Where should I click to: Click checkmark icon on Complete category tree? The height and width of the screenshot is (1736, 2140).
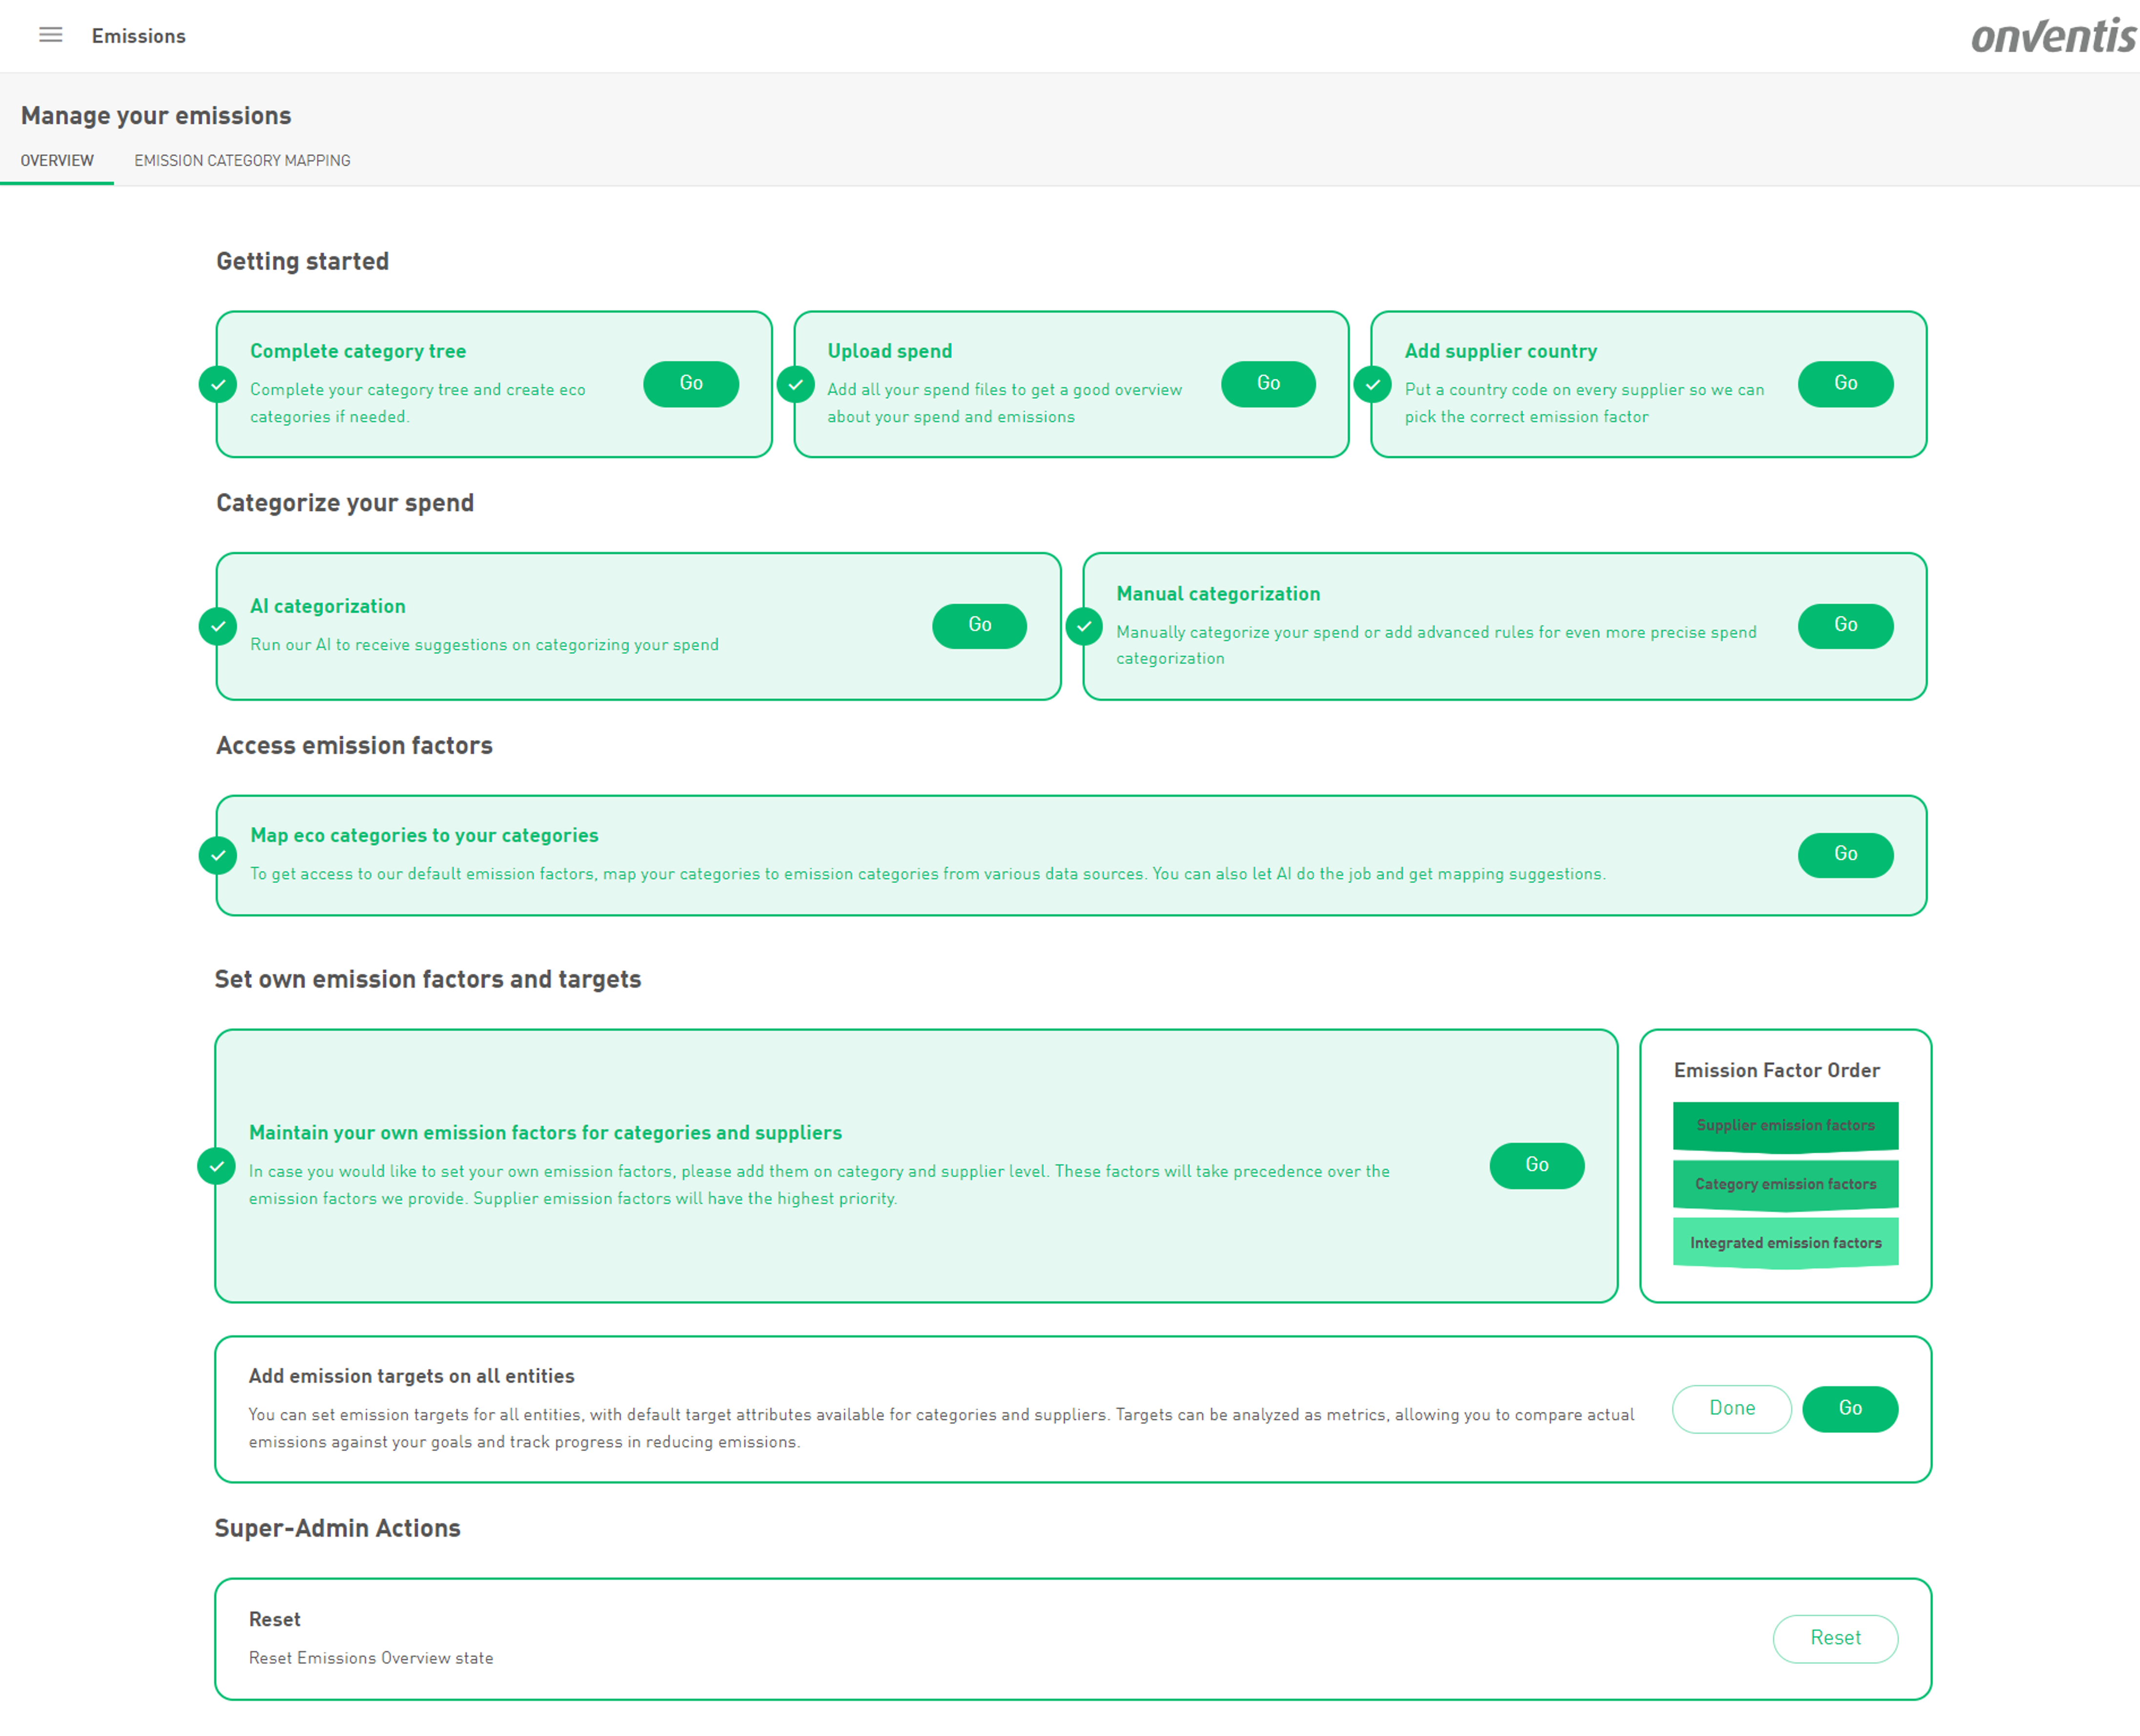(218, 384)
